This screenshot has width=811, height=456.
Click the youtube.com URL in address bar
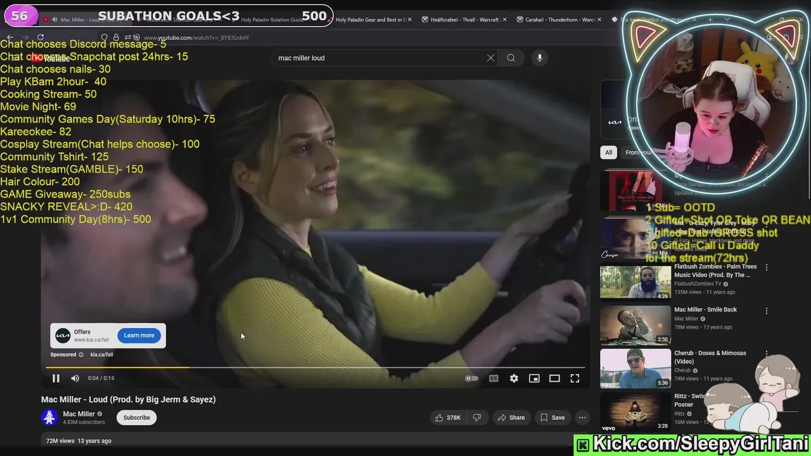pos(196,37)
